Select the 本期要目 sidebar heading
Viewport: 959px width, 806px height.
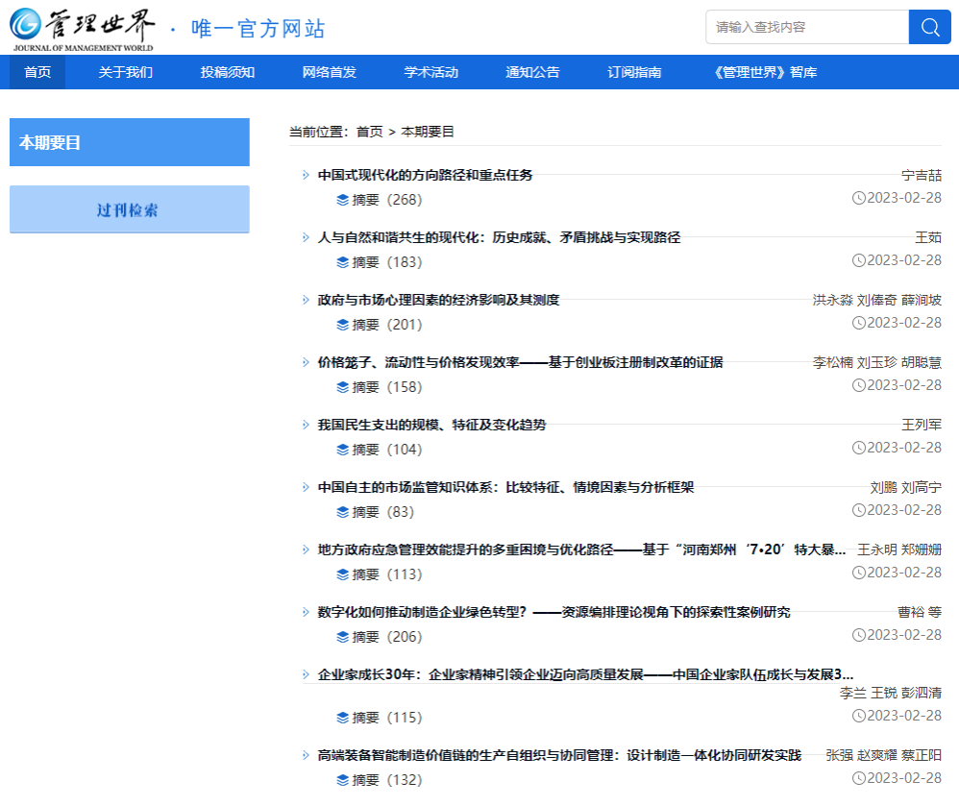click(x=129, y=142)
